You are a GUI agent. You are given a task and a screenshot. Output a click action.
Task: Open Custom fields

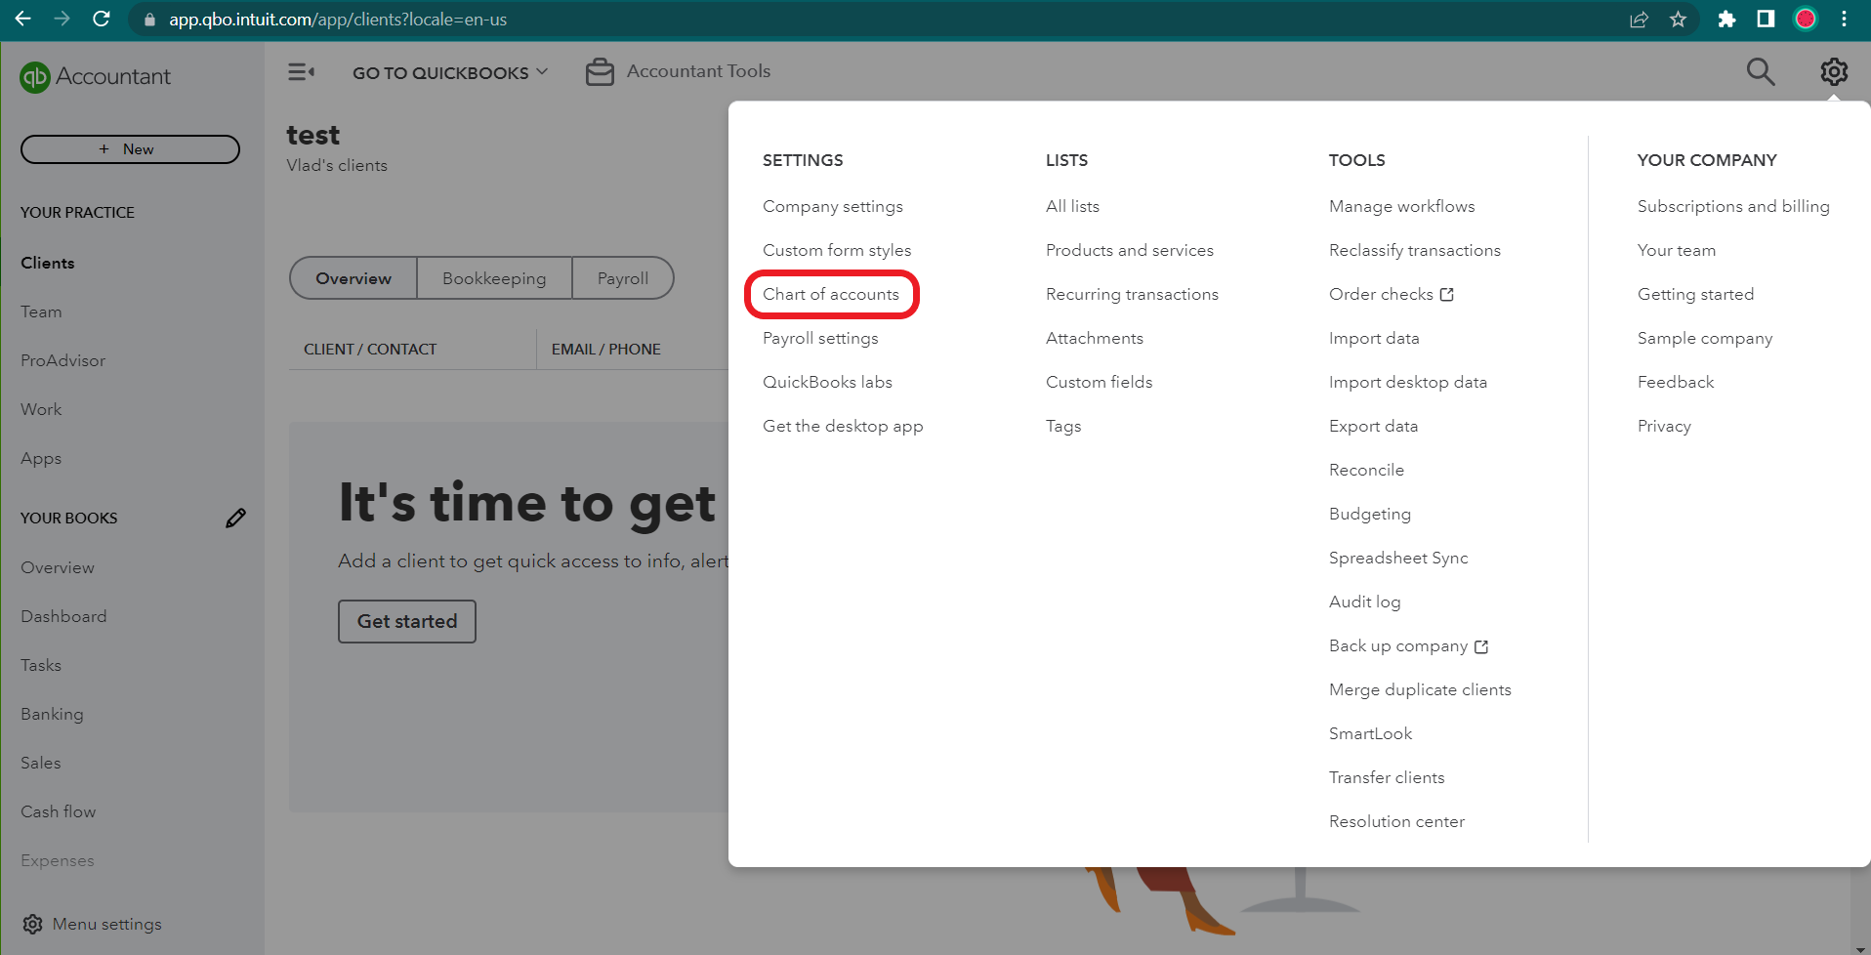tap(1099, 382)
